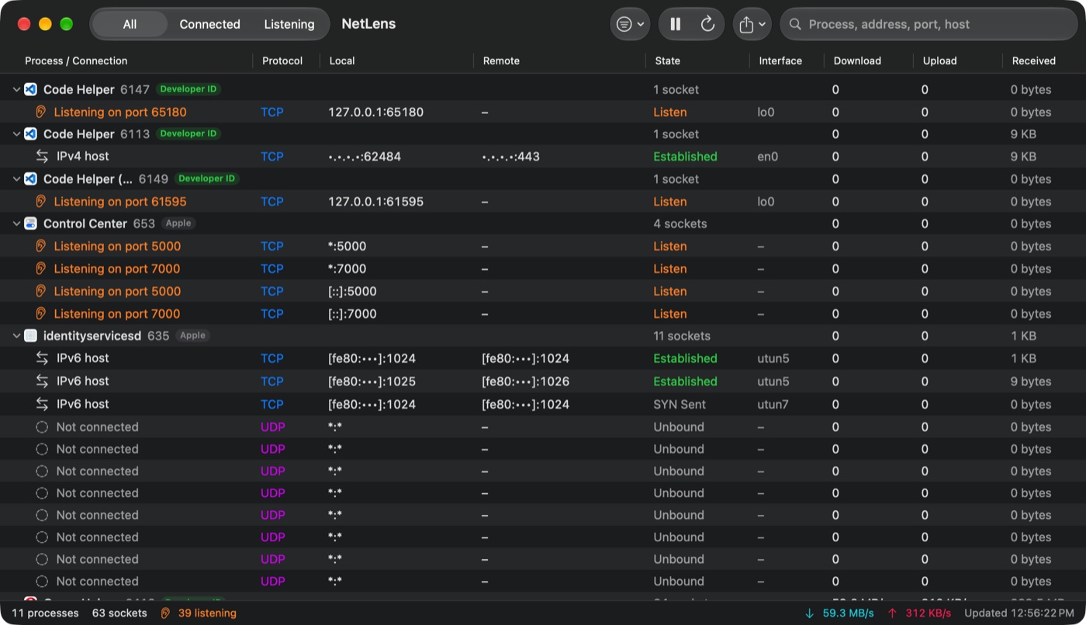Click the Established state of the IPv4 host row

click(685, 157)
